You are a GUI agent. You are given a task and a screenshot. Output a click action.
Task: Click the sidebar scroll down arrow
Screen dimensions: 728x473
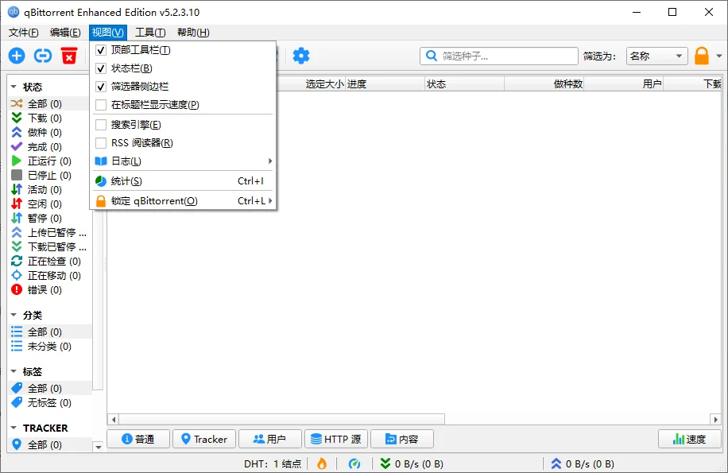point(98,447)
